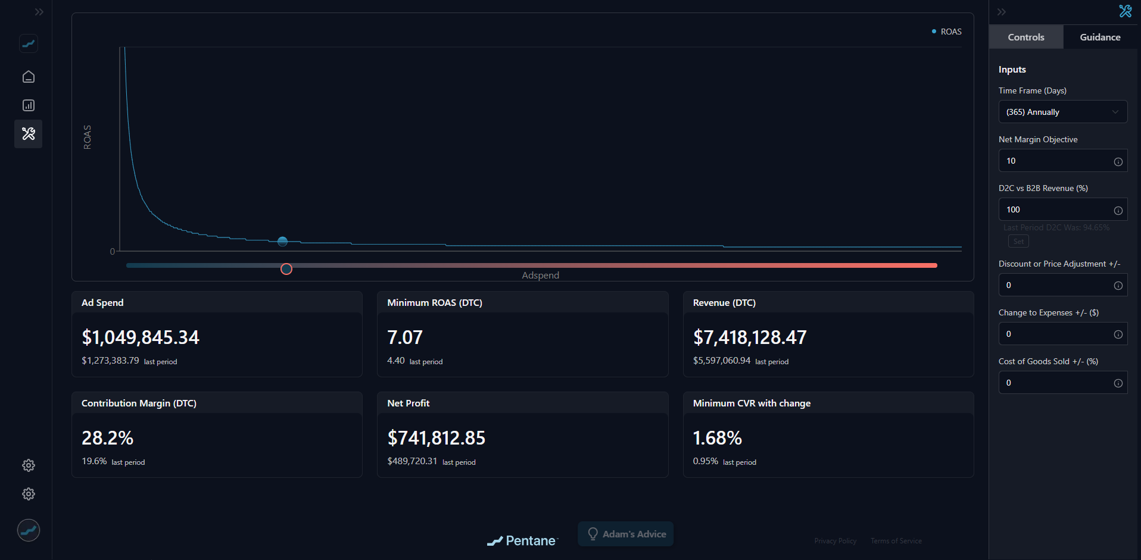Open the bar chart reports icon
This screenshot has height=560, width=1141.
(x=28, y=105)
